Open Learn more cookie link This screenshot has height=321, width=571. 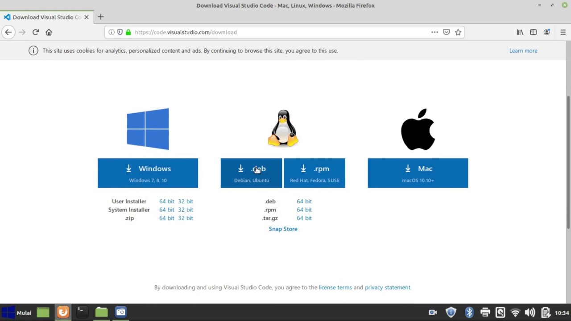click(x=523, y=50)
